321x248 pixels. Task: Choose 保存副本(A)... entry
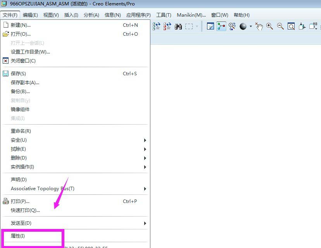(x=75, y=83)
